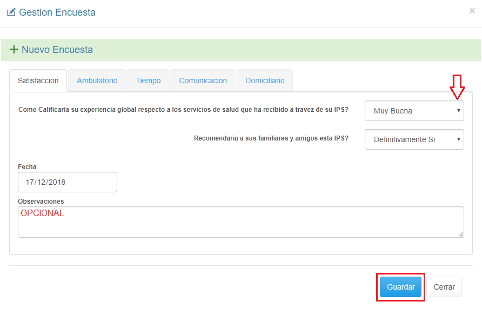This screenshot has width=482, height=315.
Task: Switch to the Domiciliario tab
Action: (x=265, y=81)
